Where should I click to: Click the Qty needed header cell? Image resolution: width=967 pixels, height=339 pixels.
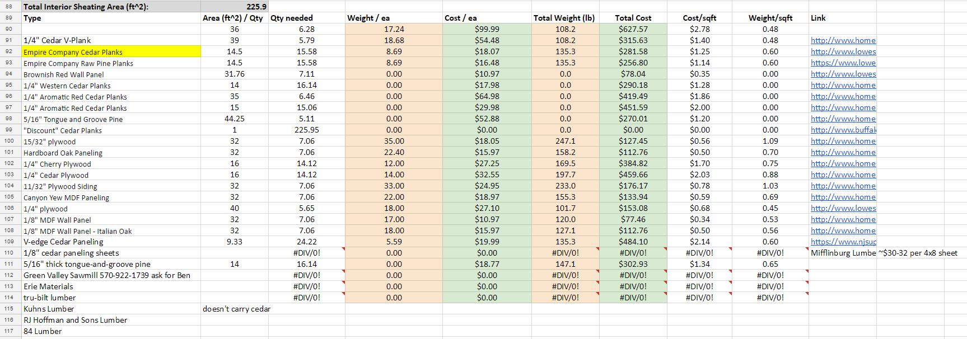[x=306, y=18]
